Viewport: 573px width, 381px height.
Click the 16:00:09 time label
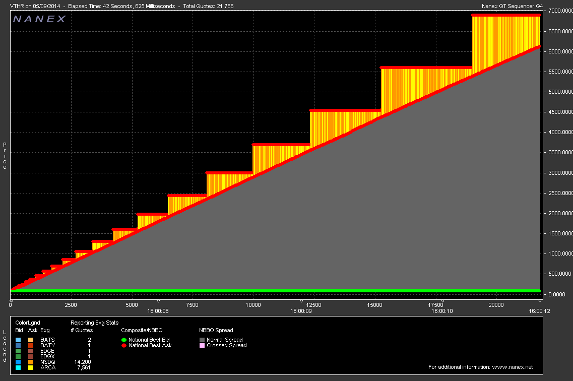pyautogui.click(x=301, y=311)
